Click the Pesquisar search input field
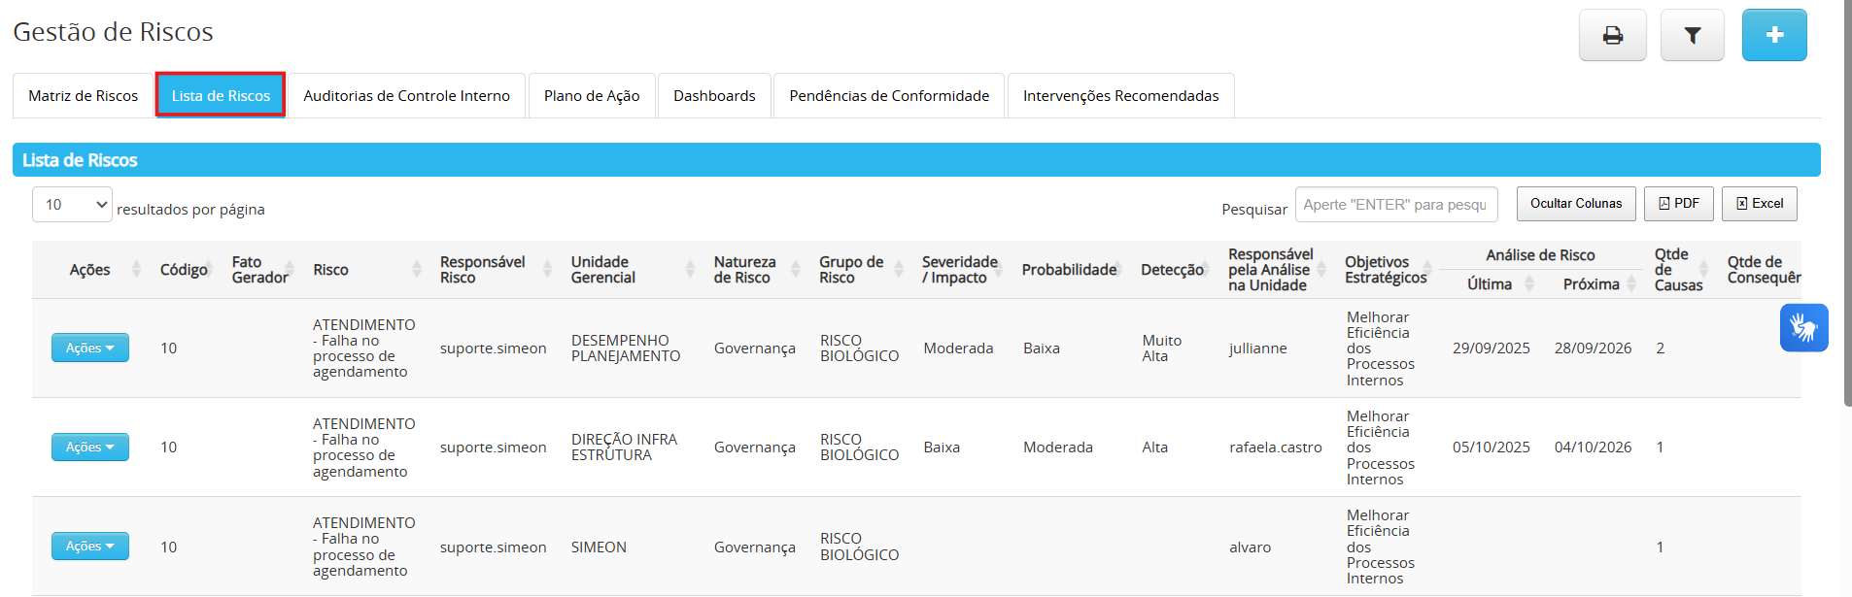The height and width of the screenshot is (597, 1852). (x=1395, y=205)
